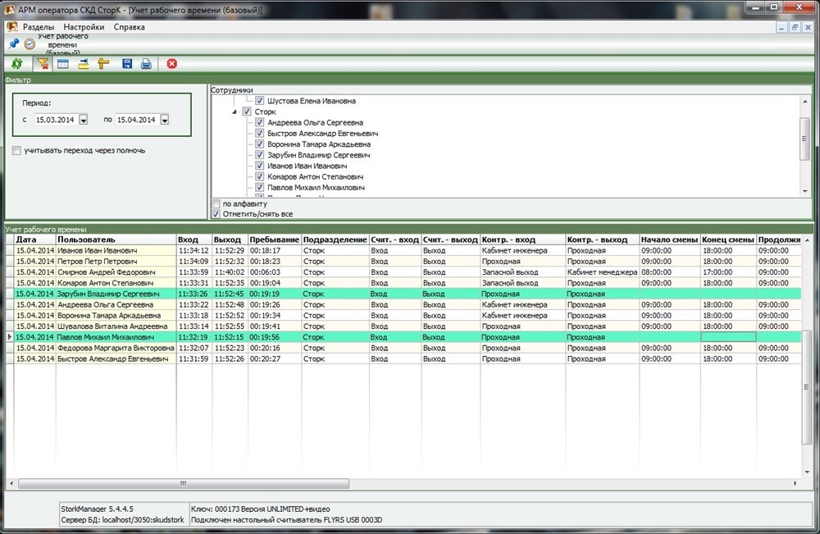820x534 pixels.
Task: Sort by the Подразделение column header
Action: (x=335, y=240)
